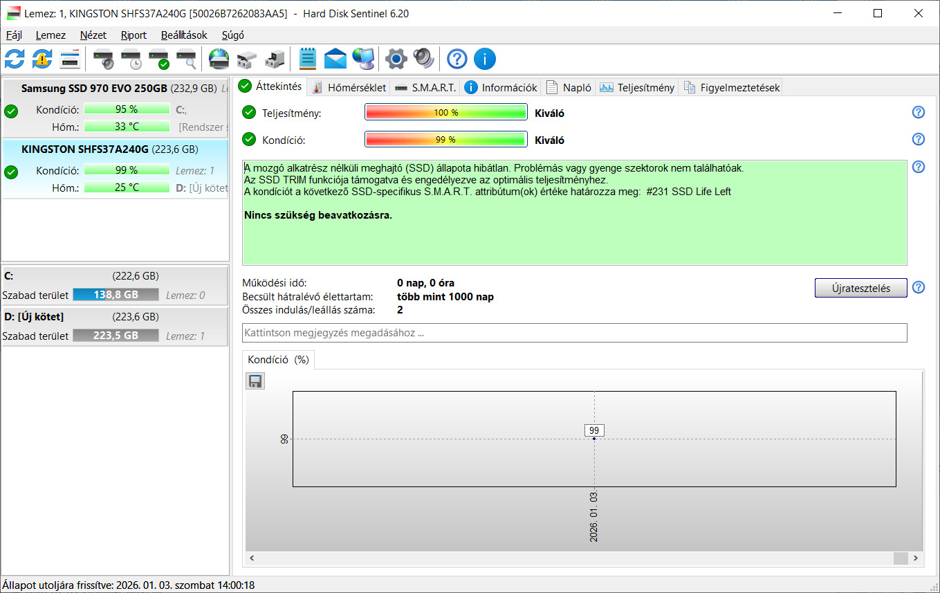Click the 'Nincs szükség beavatkozásra.' text
The height and width of the screenshot is (593, 940).
pyautogui.click(x=318, y=215)
